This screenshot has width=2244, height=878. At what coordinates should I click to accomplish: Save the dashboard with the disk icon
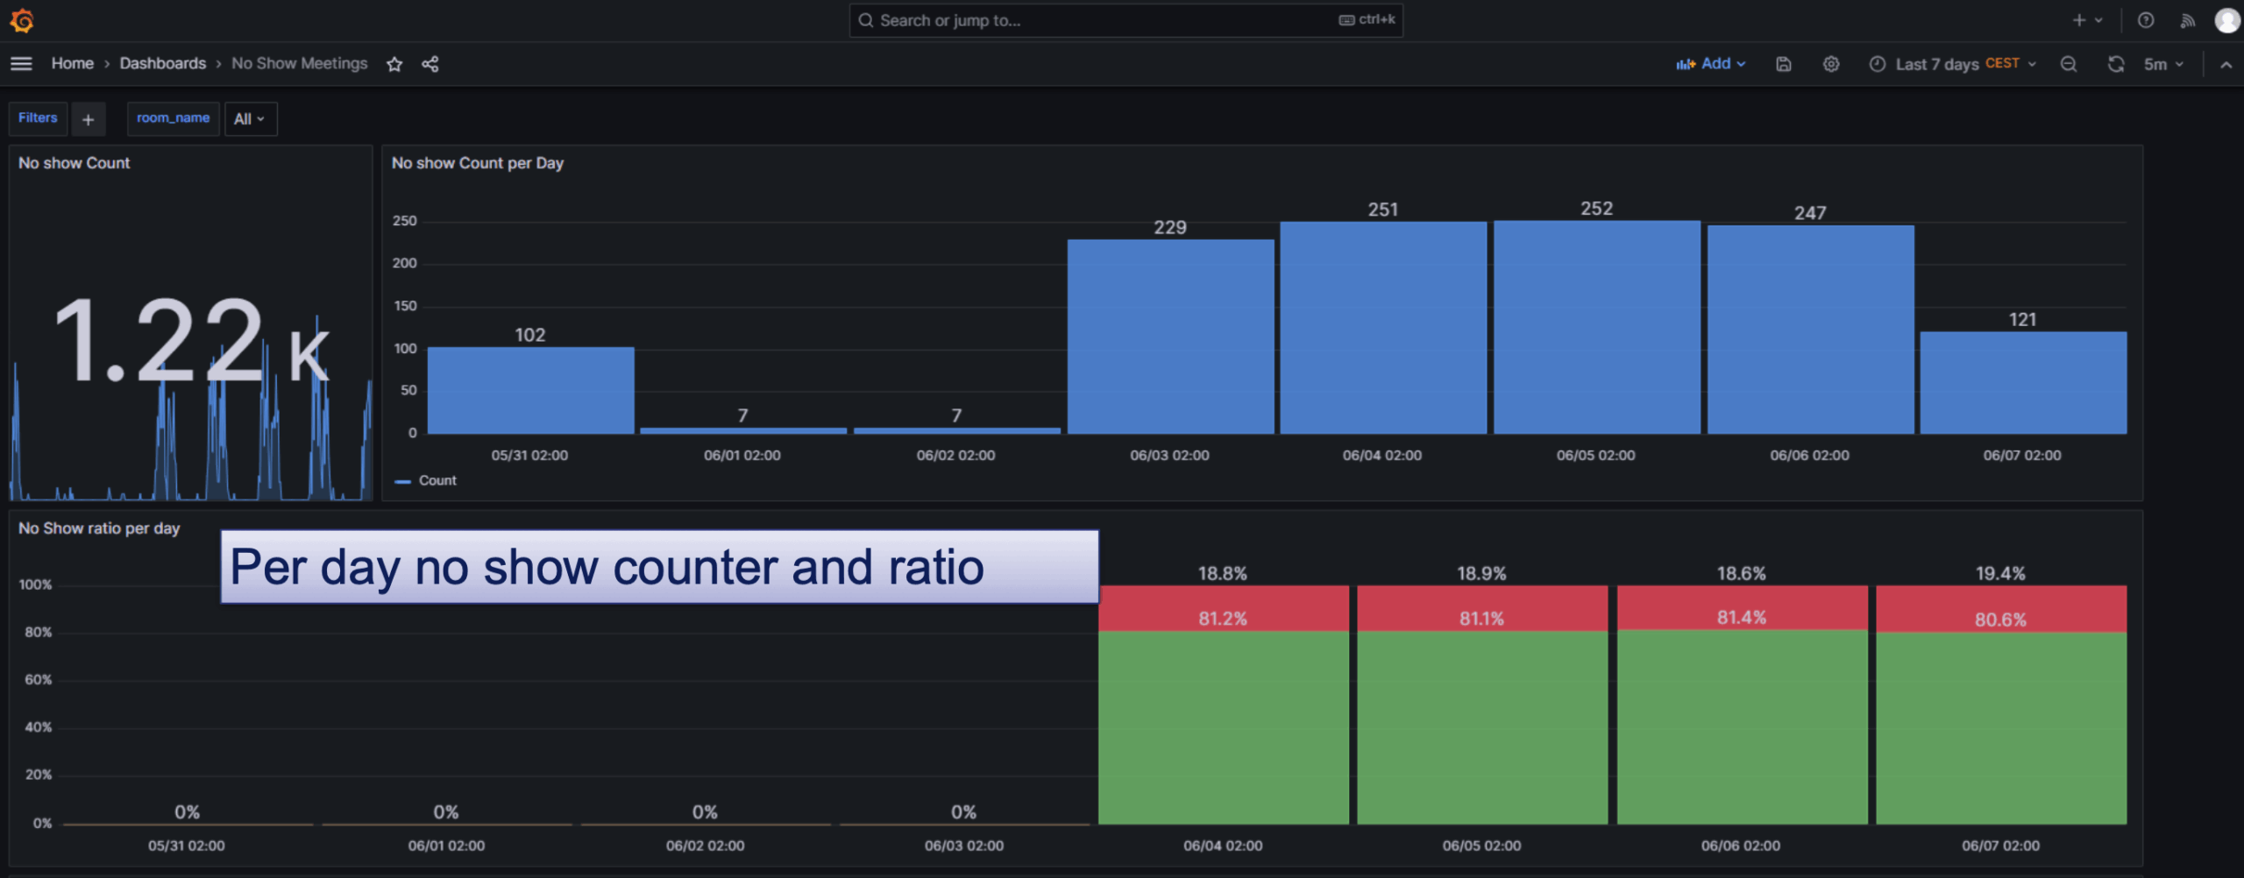point(1783,64)
